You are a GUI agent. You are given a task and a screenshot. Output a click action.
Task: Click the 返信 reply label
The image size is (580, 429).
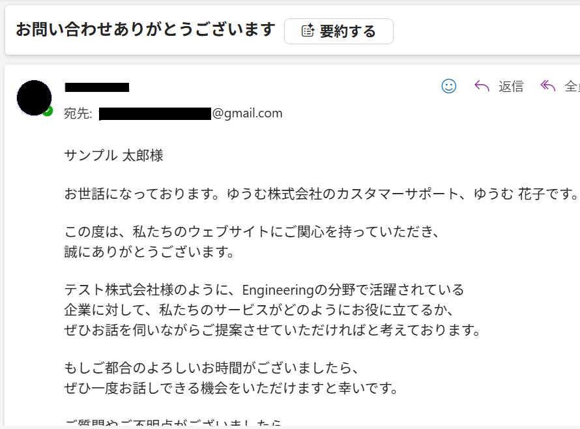pos(511,87)
